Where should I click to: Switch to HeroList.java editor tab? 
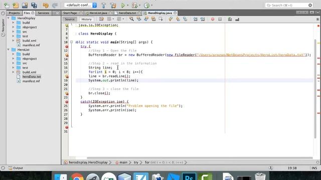click(98, 13)
